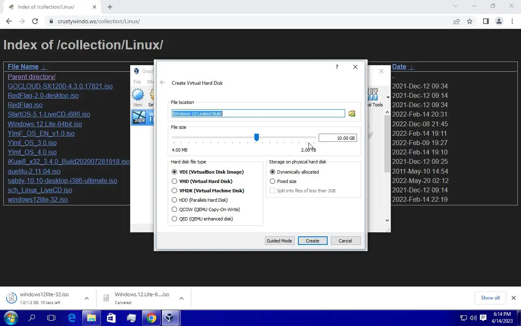521x326 pixels.
Task: Toggle Chrome side panel icon
Action: coord(486,21)
